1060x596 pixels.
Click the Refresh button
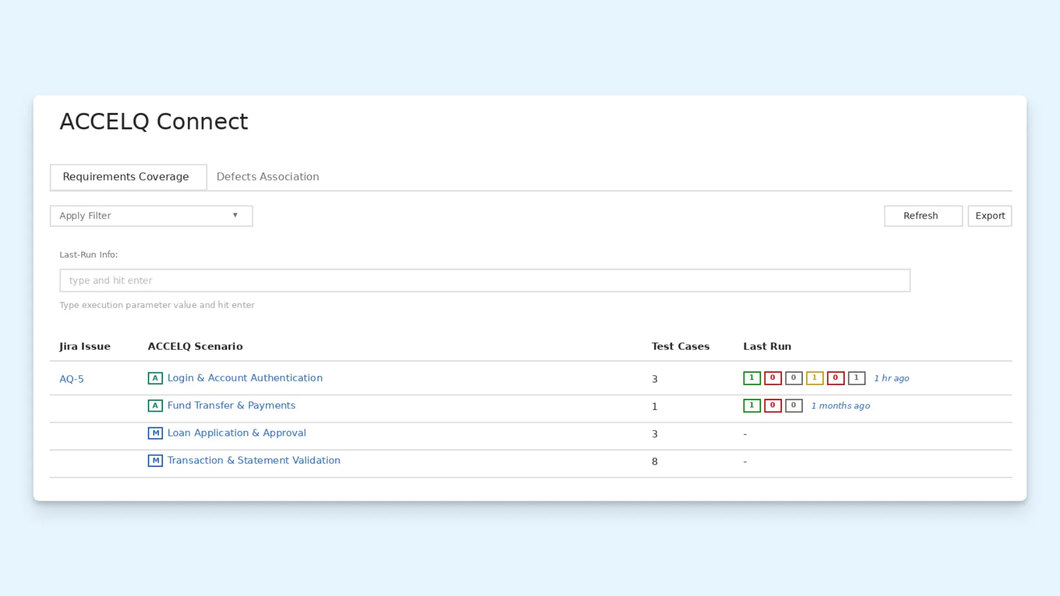923,216
